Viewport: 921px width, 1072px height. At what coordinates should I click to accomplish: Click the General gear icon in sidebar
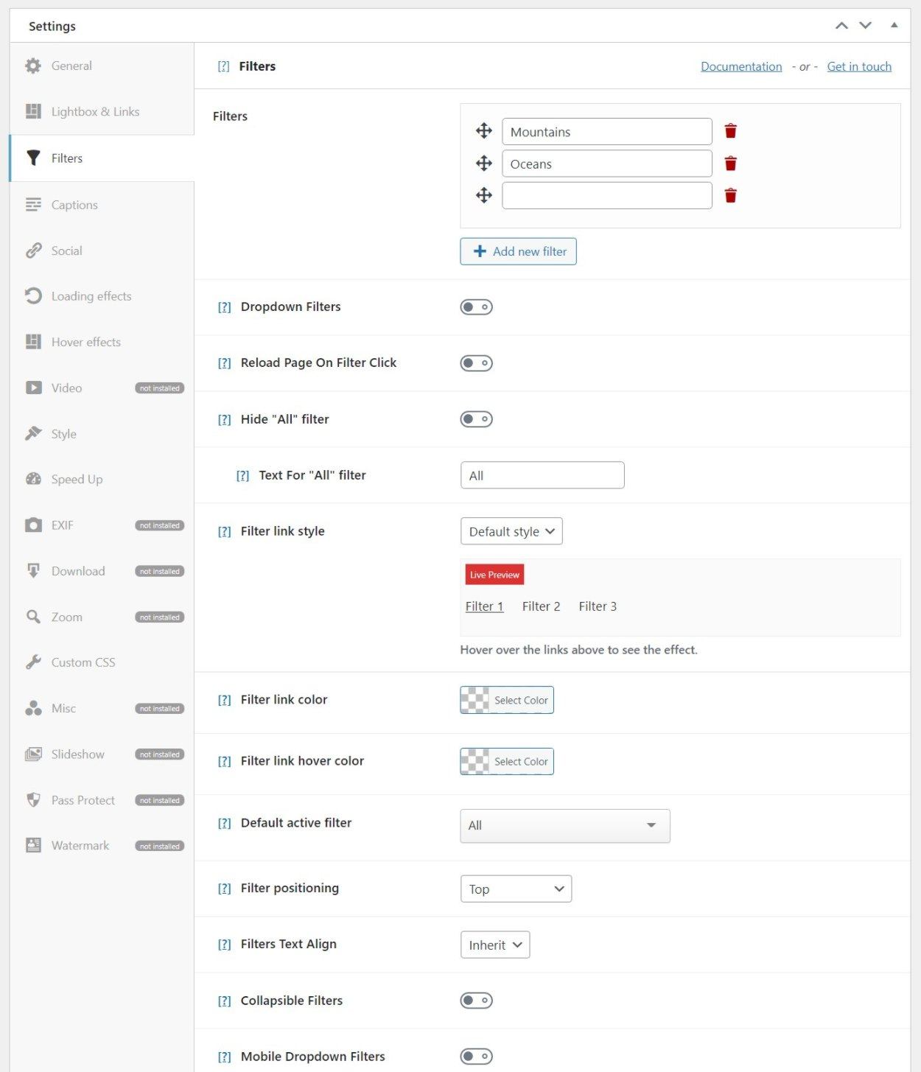pos(33,66)
